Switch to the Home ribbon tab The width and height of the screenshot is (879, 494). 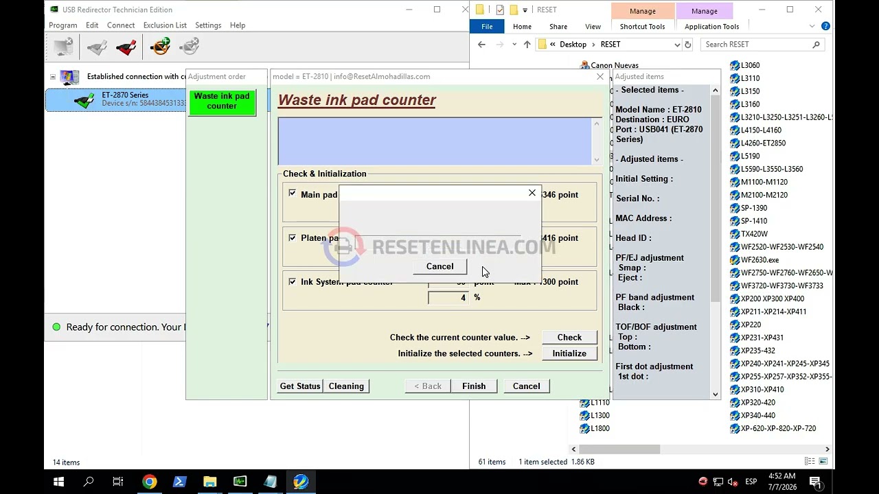(522, 27)
